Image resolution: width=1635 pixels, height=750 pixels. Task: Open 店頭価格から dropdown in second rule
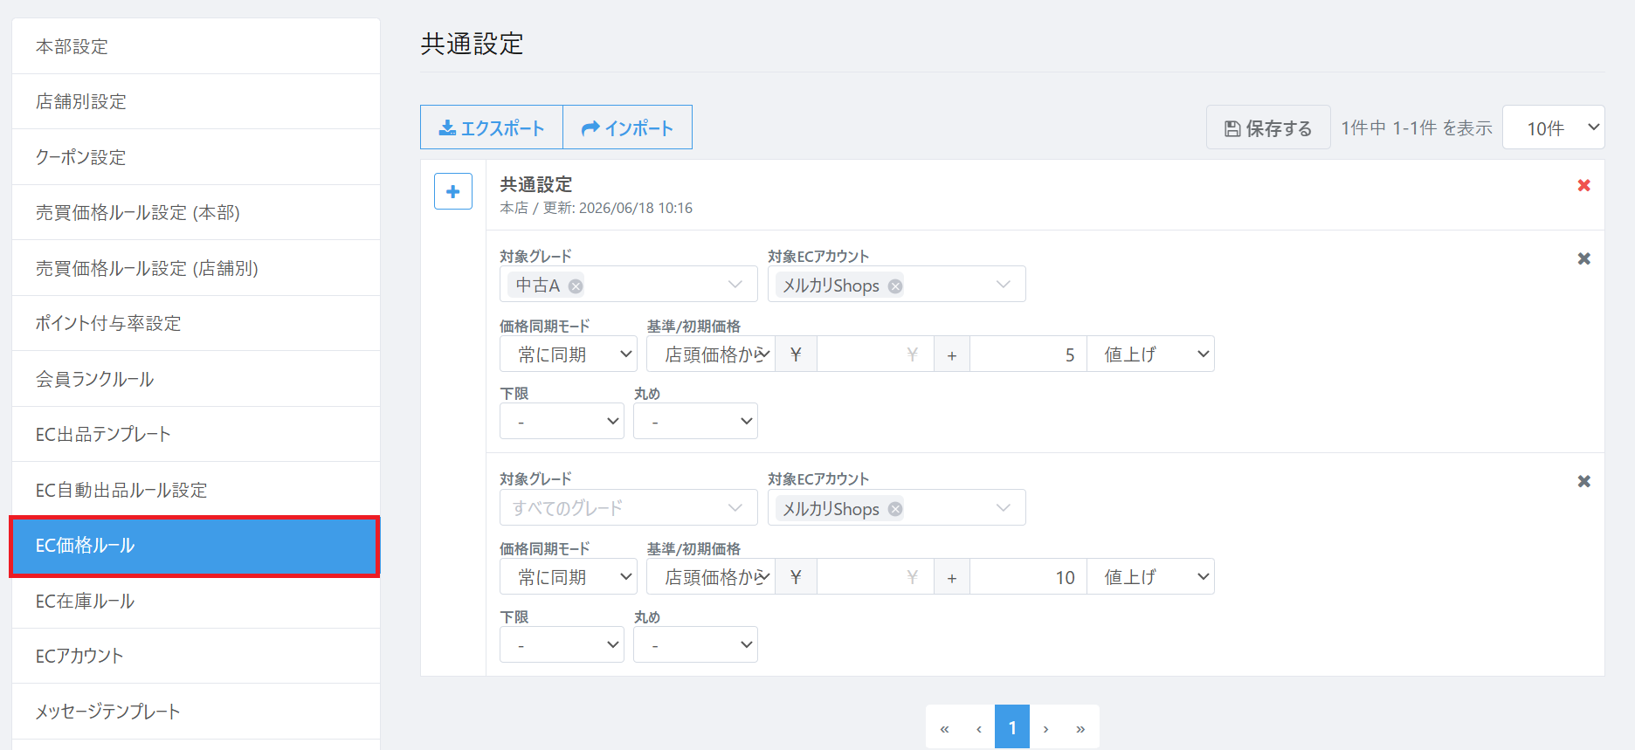click(711, 577)
